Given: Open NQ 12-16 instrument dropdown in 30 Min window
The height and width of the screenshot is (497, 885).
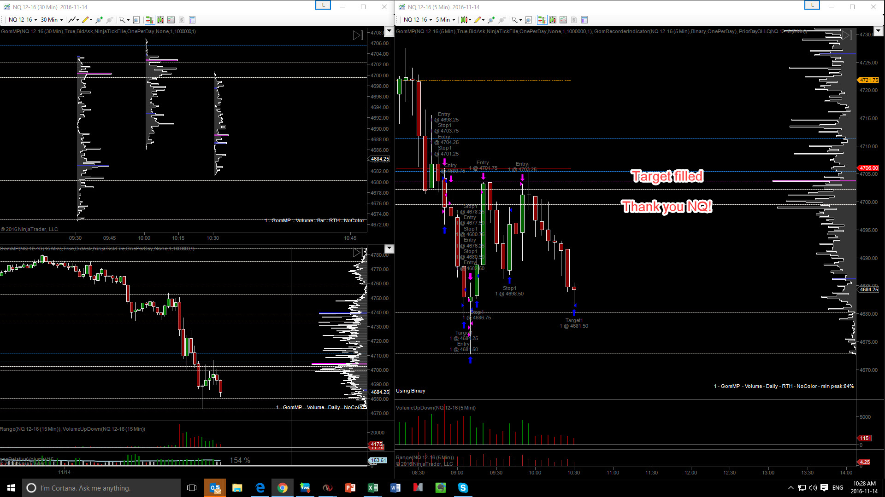Looking at the screenshot, I should click(23, 20).
